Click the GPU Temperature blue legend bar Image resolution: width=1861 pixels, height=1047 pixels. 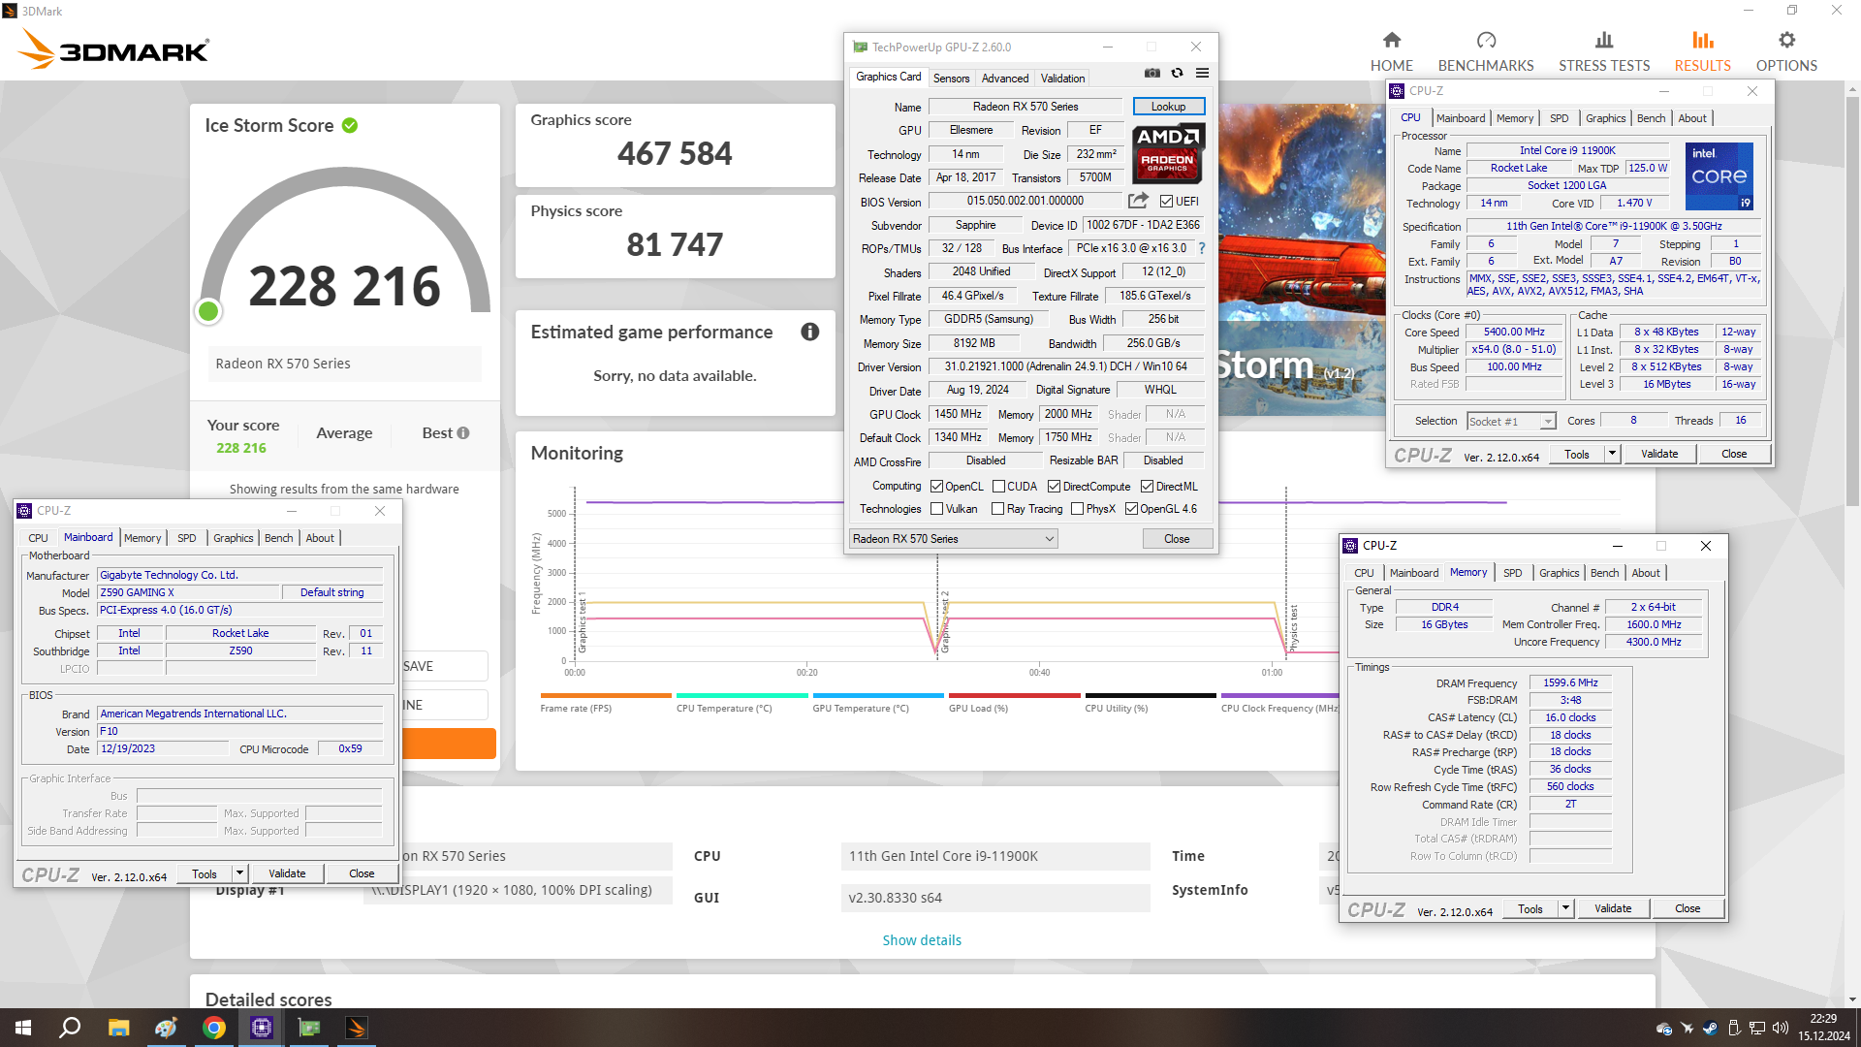pyautogui.click(x=878, y=695)
